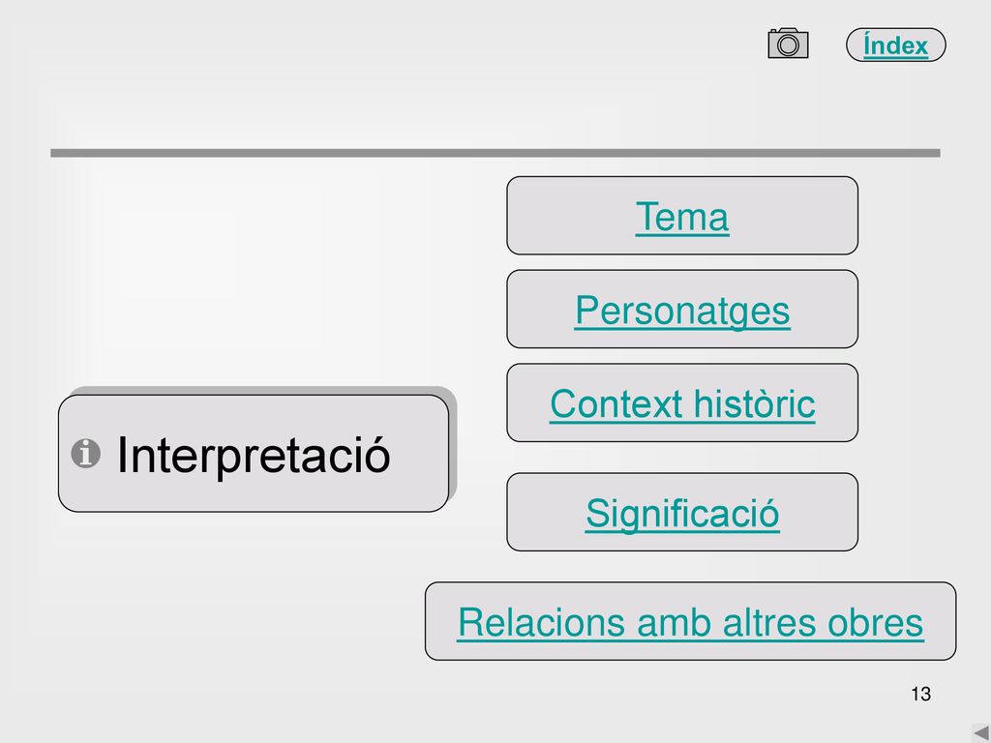Image resolution: width=991 pixels, height=743 pixels.
Task: Select the Interpretació title box
Action: pyautogui.click(x=254, y=454)
